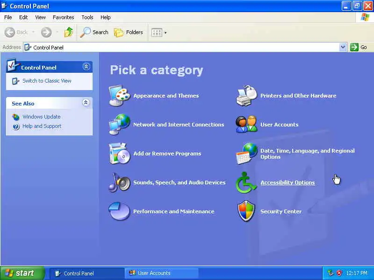Click the Printers and Other Hardware printer icon
This screenshot has width=374, height=280.
click(x=247, y=96)
